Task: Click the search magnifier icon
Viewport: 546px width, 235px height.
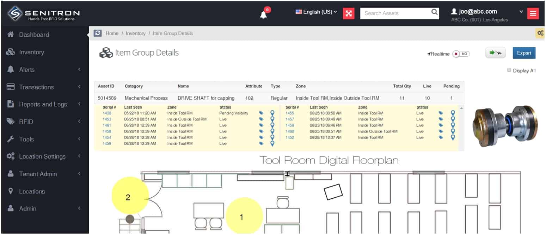Action: click(435, 13)
